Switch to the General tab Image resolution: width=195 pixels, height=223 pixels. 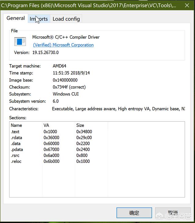[16, 18]
